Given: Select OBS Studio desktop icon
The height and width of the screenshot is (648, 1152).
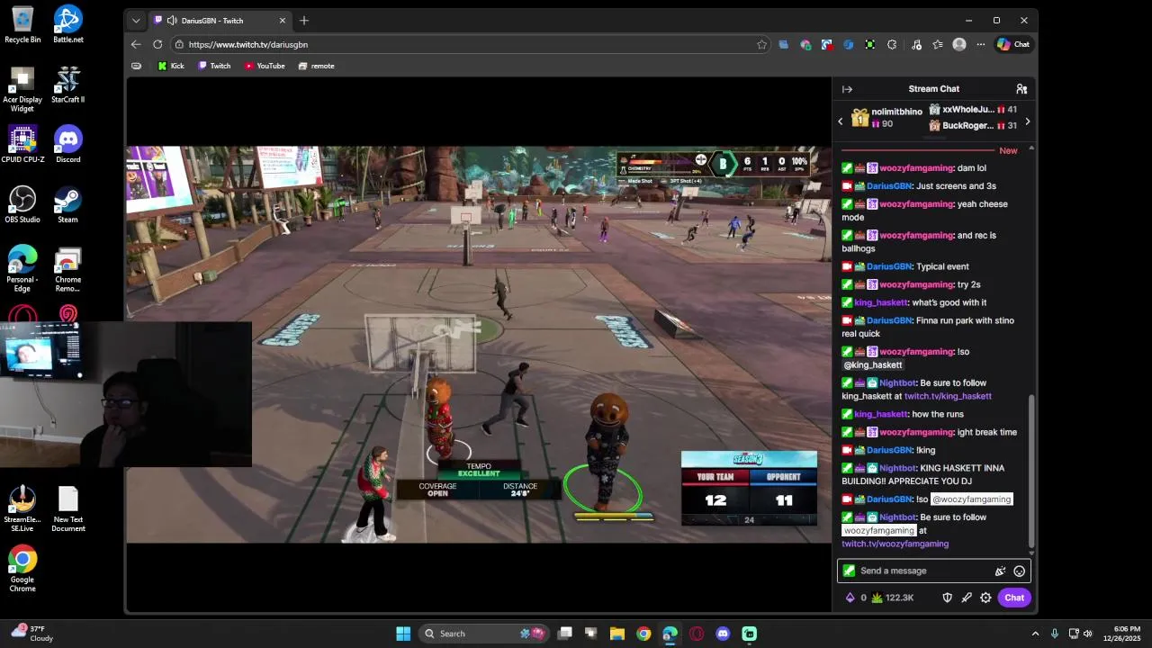Looking at the screenshot, I should (22, 204).
